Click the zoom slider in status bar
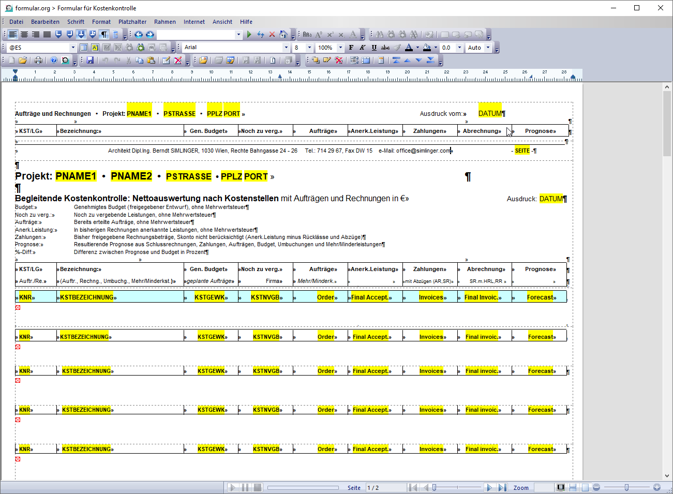673x494 pixels. 626,487
